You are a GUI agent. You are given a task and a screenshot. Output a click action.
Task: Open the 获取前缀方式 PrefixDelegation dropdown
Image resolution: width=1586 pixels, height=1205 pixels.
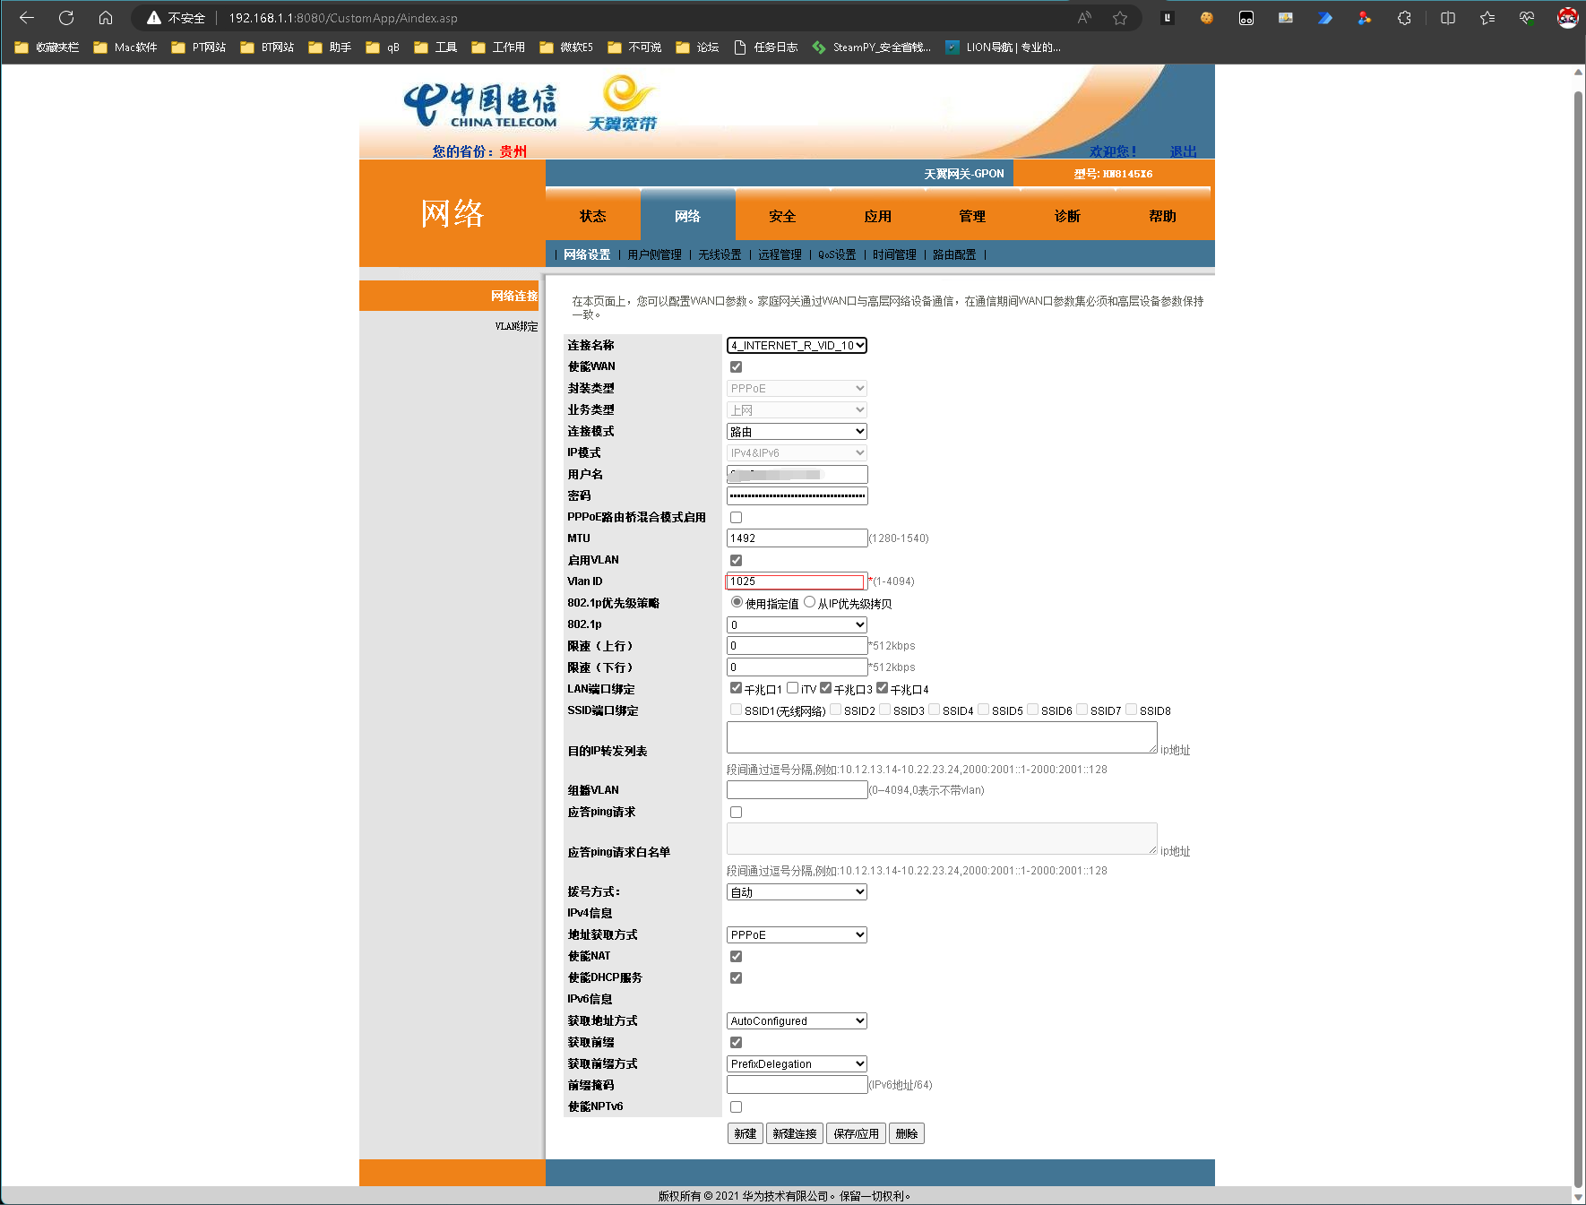click(x=797, y=1064)
